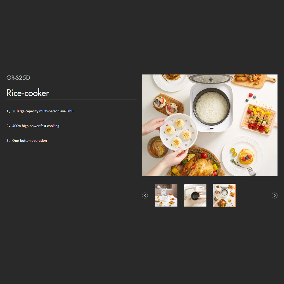Click the One-button operation feature line
The width and height of the screenshot is (284, 284).
(x=27, y=141)
